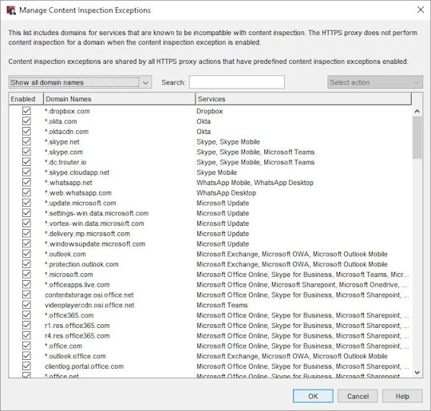
Task: Toggle the r4.res.office365.com checkbox
Action: point(26,335)
